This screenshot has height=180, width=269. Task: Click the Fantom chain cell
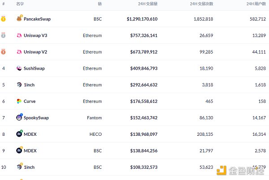(94, 118)
